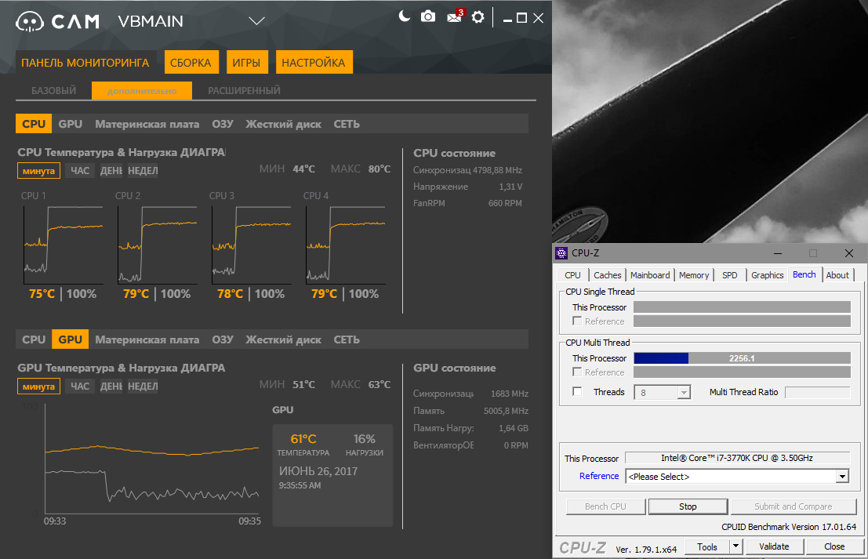Stop the running CPU benchmark
Image resolution: width=868 pixels, height=559 pixels.
(x=688, y=506)
